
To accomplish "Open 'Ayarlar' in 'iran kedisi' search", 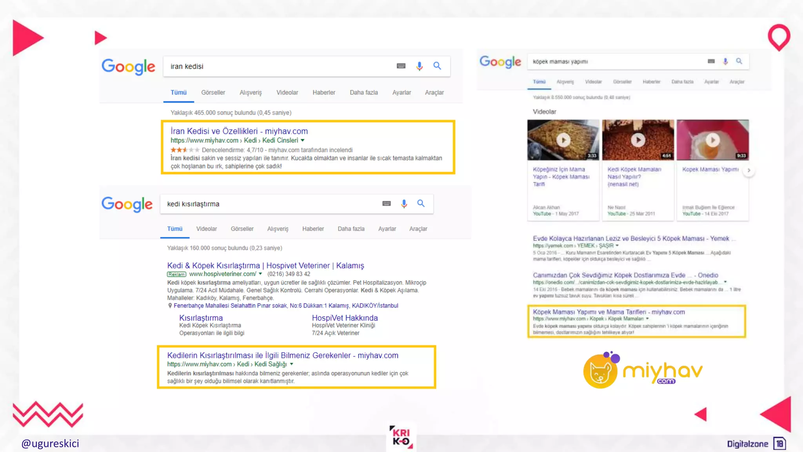I will [x=401, y=93].
